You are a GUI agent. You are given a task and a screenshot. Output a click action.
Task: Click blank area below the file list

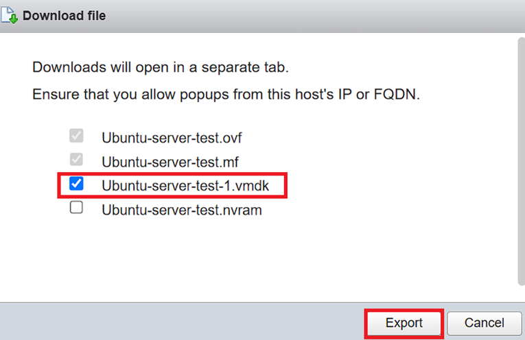click(x=261, y=260)
